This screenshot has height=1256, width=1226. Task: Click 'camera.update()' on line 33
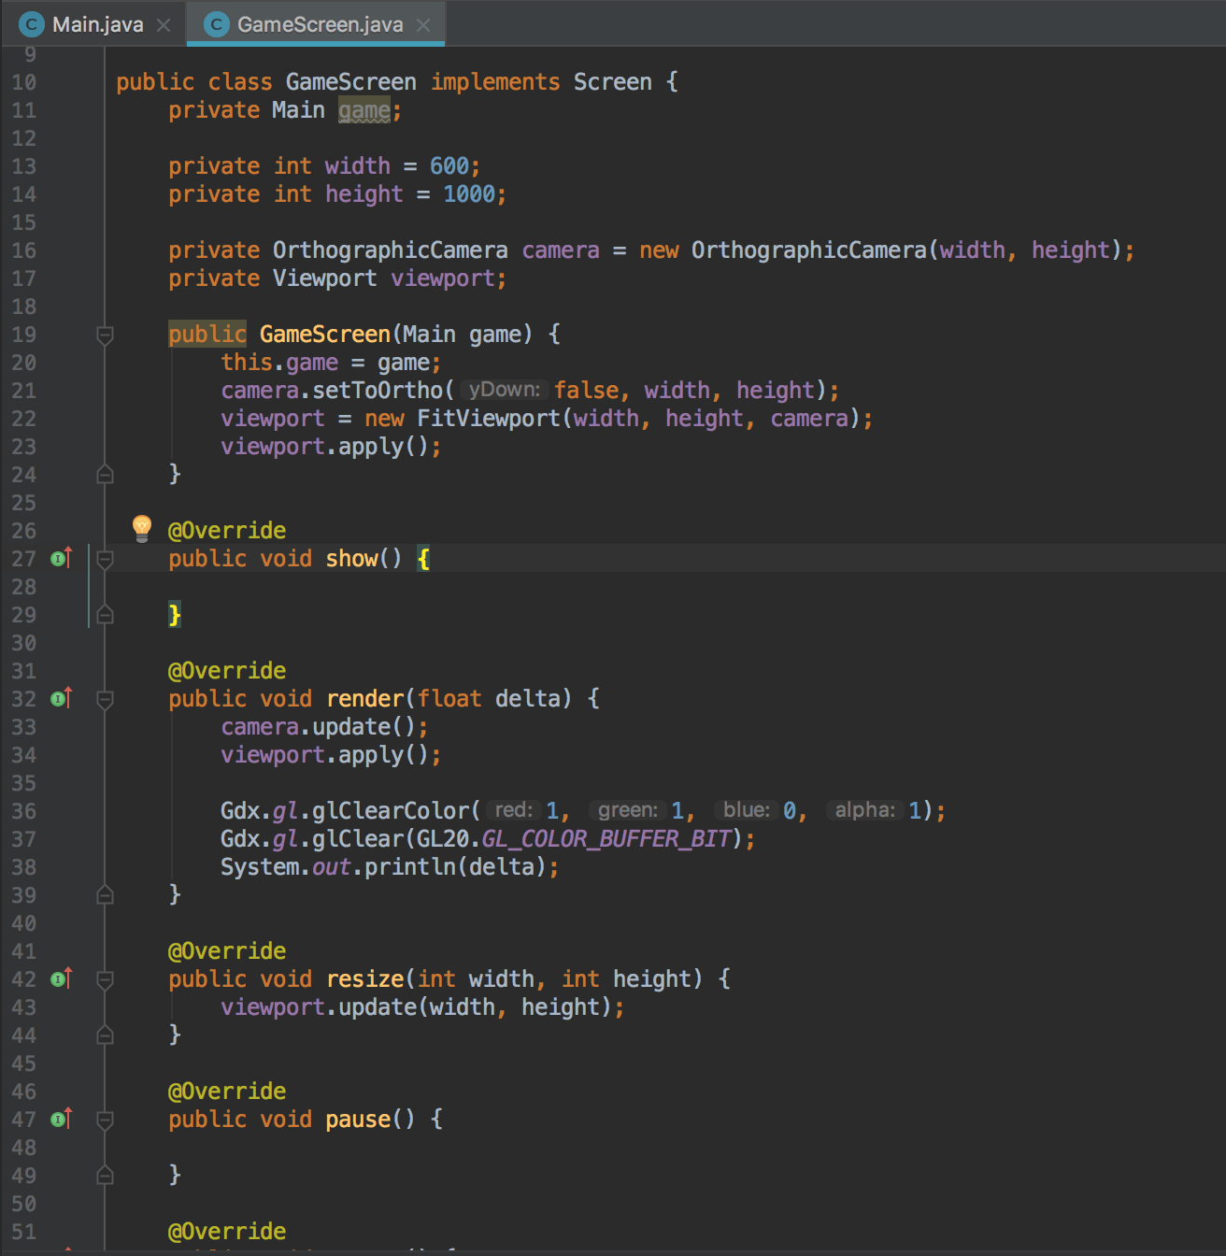coord(318,727)
